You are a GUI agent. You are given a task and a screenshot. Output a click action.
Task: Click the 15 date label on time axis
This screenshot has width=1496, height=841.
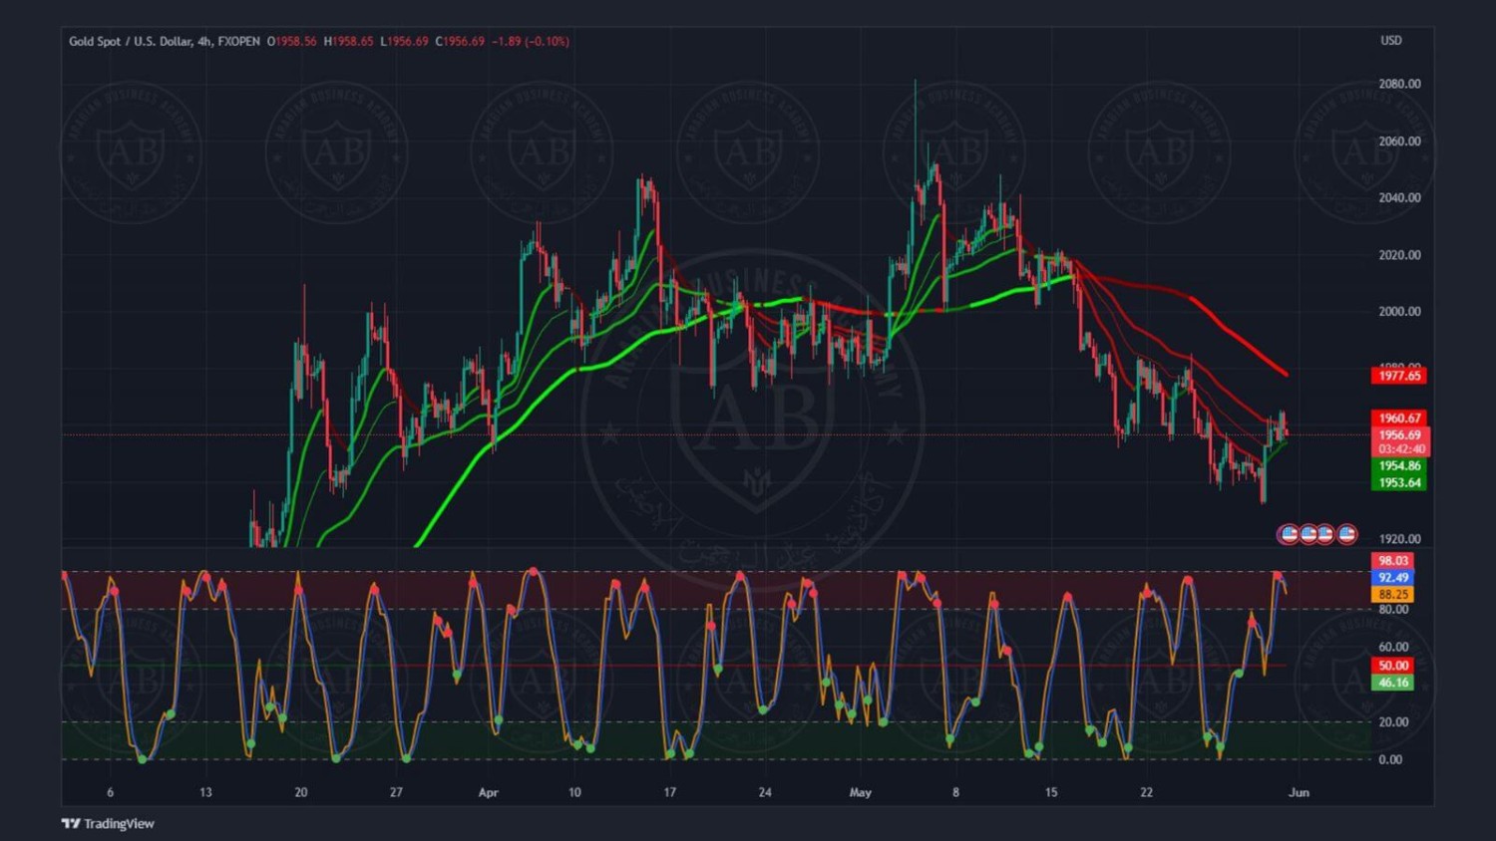click(1051, 793)
